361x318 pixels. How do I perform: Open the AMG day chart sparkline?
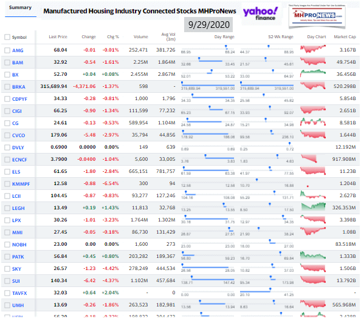[313, 49]
